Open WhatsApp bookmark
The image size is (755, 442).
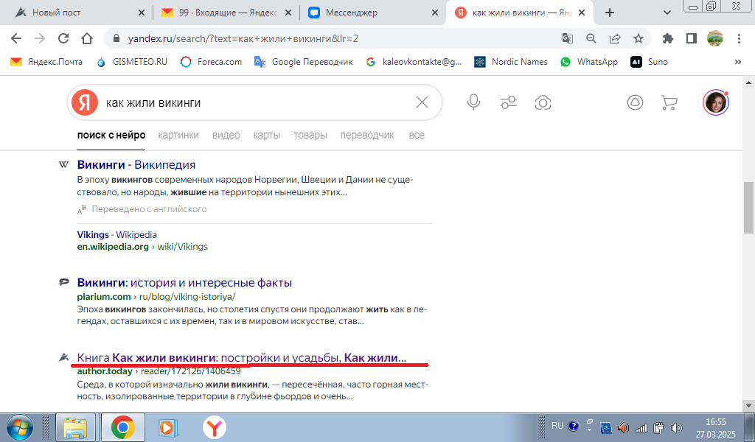click(x=589, y=62)
